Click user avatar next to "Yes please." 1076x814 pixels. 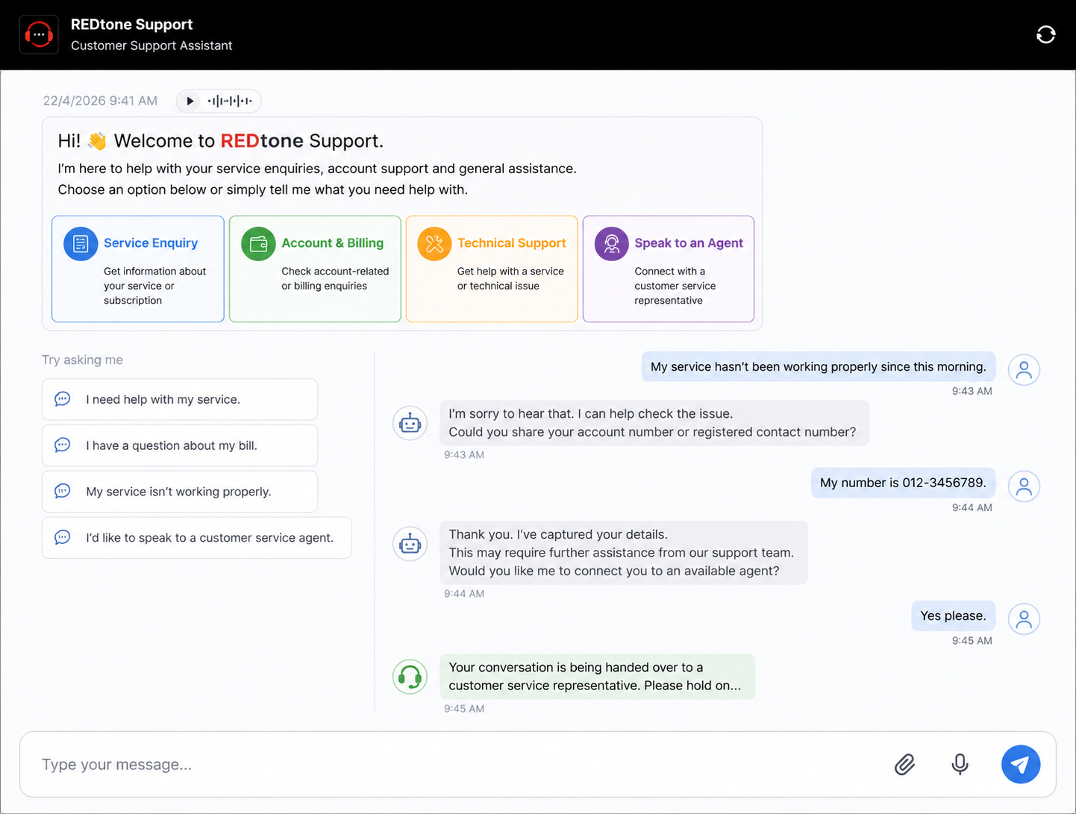(x=1024, y=619)
